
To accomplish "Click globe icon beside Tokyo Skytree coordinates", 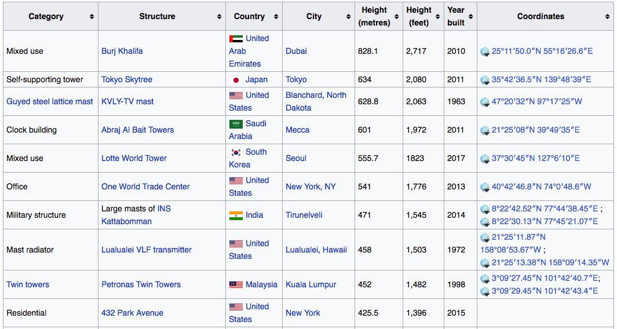I will pyautogui.click(x=485, y=80).
